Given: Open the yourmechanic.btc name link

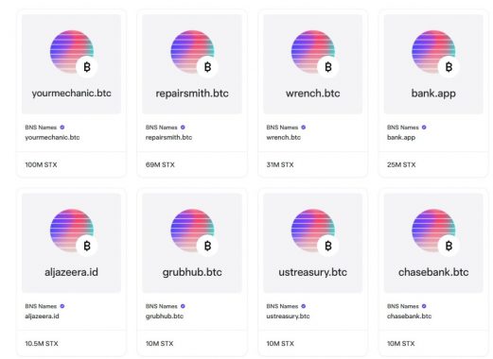Looking at the screenshot, I should 52,137.
